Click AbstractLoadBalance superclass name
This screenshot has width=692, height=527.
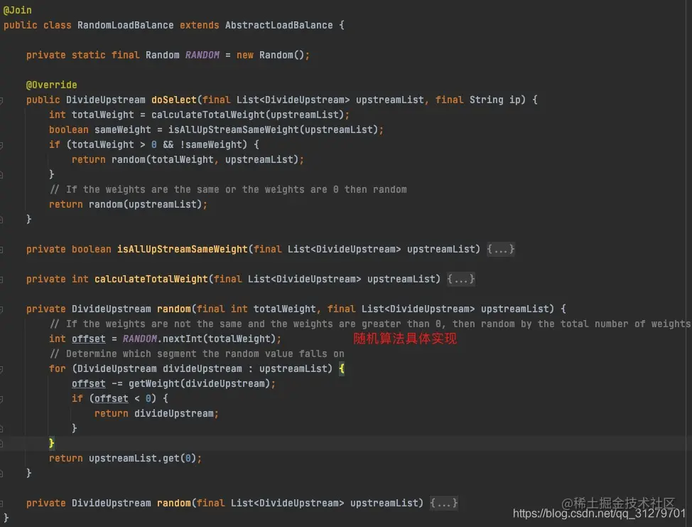[x=279, y=25]
